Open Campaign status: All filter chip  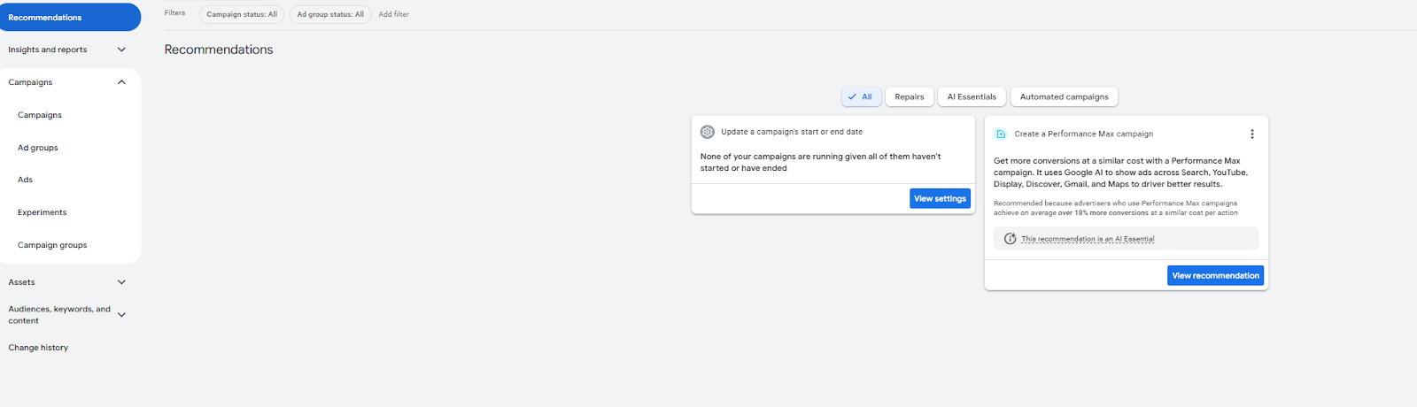[242, 14]
